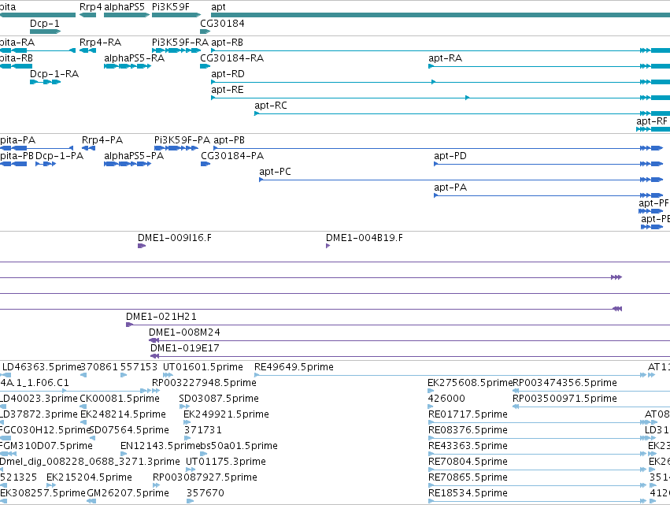
Task: Click the LD46363.5prime EST label
Action: coord(42,367)
